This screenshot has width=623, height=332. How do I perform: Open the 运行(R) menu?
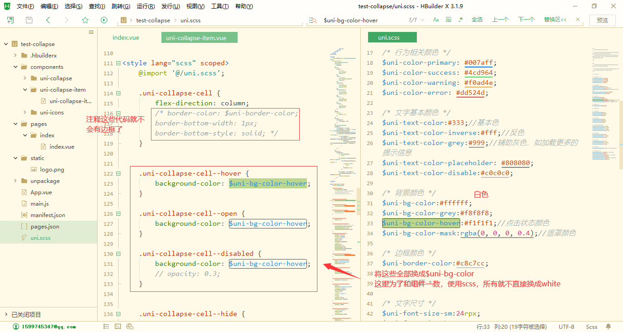click(145, 6)
